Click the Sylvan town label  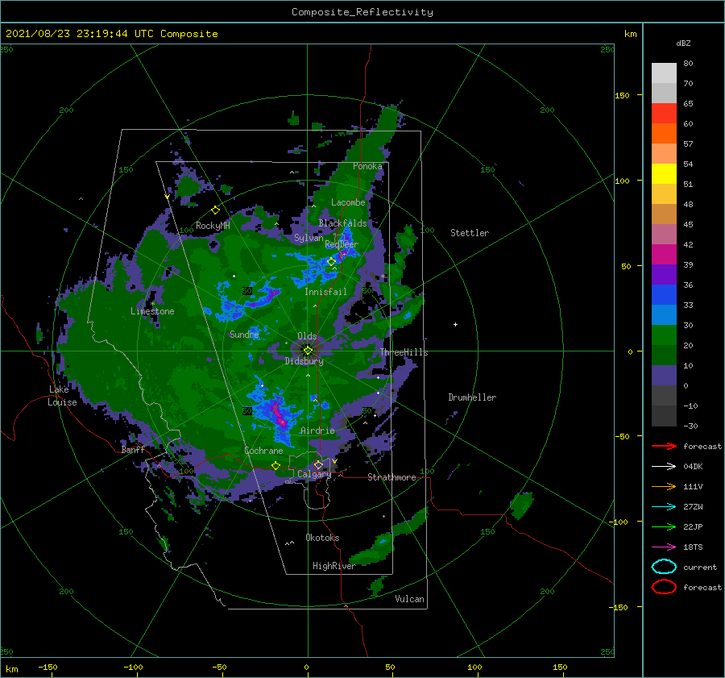(309, 238)
